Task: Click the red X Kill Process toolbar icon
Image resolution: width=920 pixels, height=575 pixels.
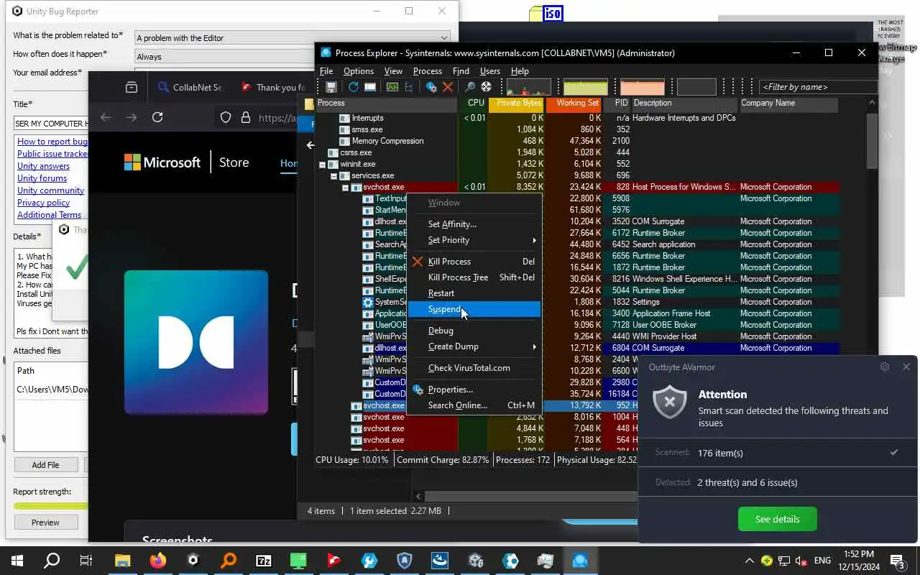Action: (x=448, y=87)
